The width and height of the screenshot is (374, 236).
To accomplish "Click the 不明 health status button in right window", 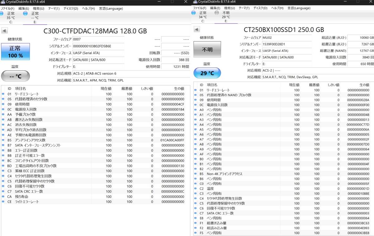I will (x=207, y=49).
